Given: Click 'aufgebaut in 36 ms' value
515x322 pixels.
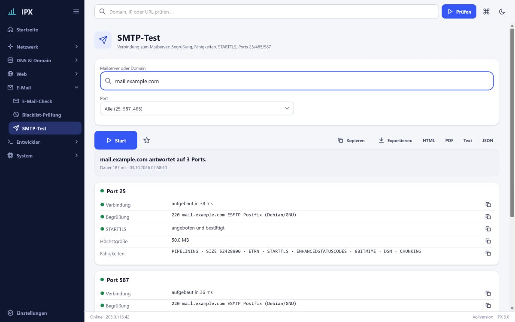Looking at the screenshot, I should tap(192, 292).
